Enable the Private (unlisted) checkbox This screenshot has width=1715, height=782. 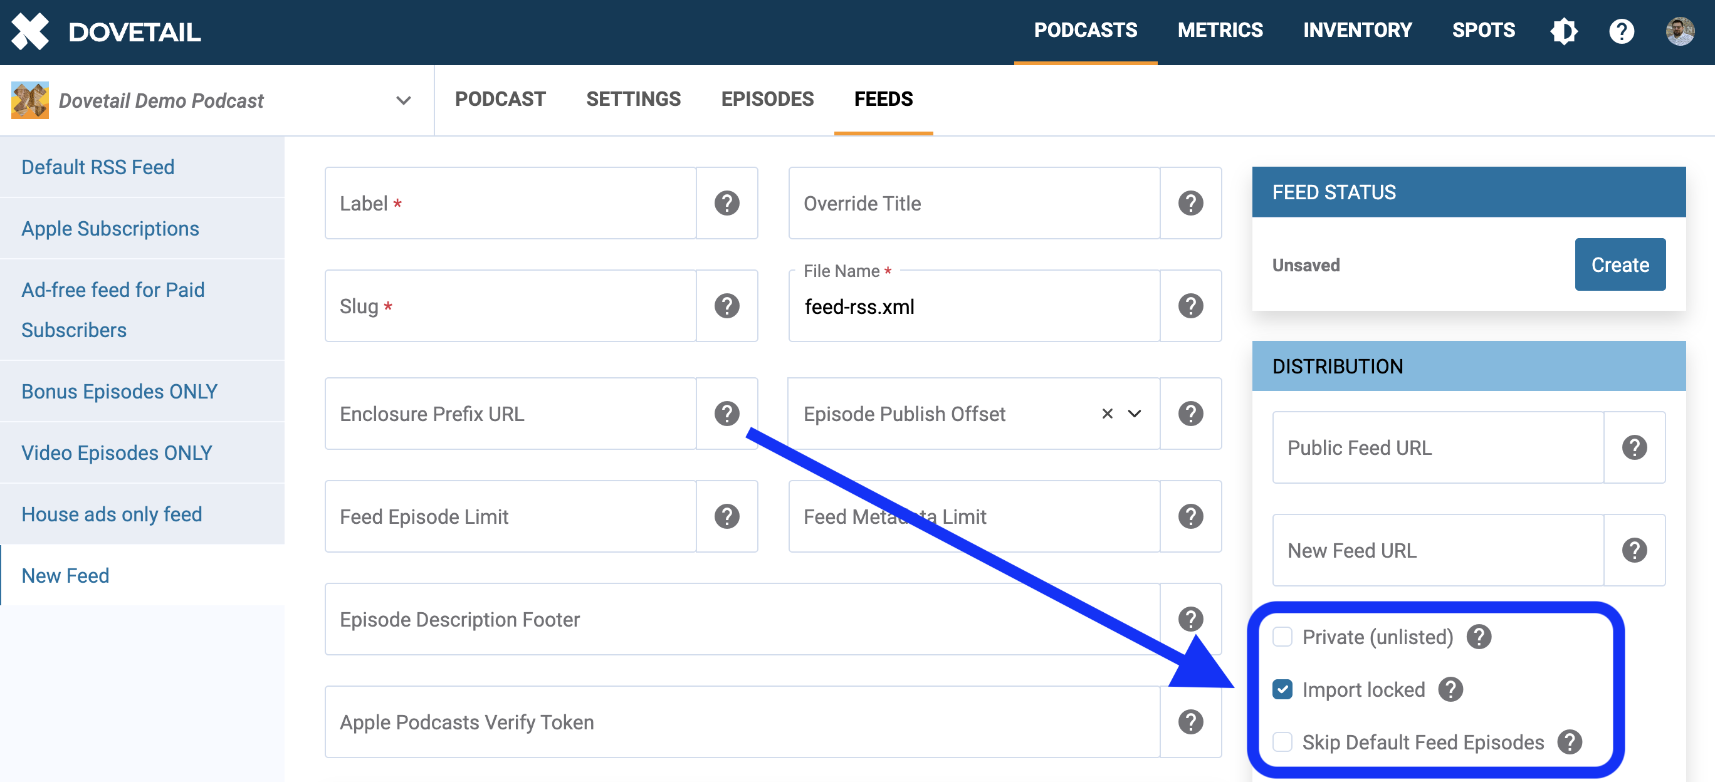(1282, 637)
